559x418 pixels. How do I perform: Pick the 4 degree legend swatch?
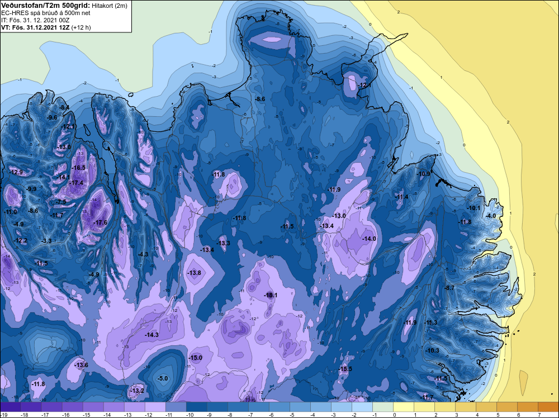click(486, 407)
